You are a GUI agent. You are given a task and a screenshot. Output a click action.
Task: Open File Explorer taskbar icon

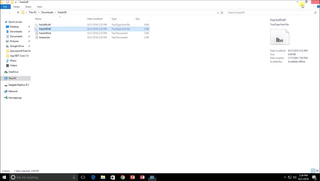click(x=103, y=177)
